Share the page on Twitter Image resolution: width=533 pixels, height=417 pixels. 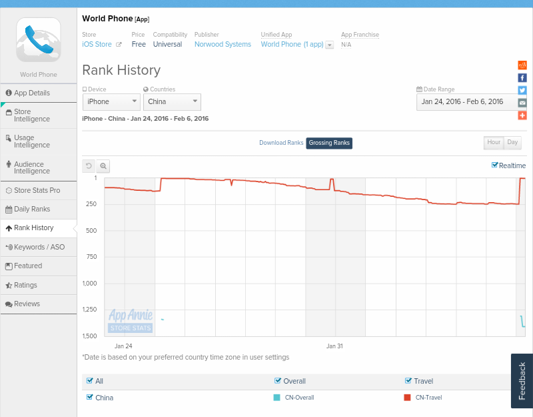(x=522, y=90)
